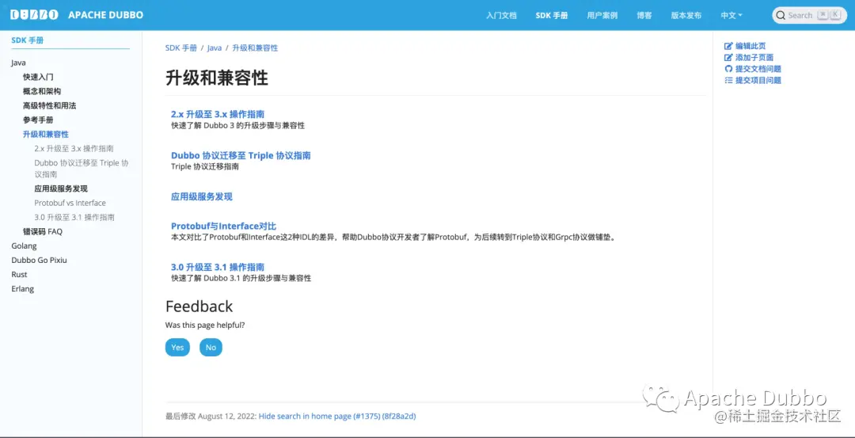855x438 pixels.
Task: Open the Hide search in home page (#1375) link
Action: tap(320, 416)
